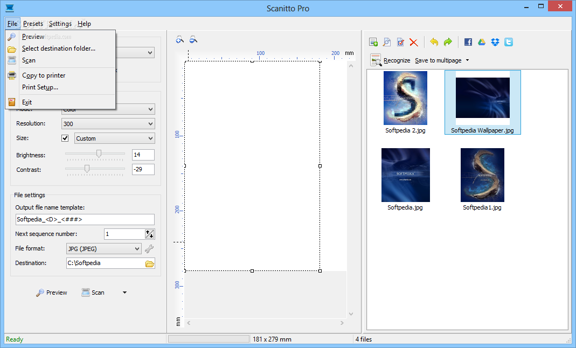Viewport: 576px width, 348px height.
Task: Click preview vertical scrollbar up arrow
Action: click(x=351, y=66)
